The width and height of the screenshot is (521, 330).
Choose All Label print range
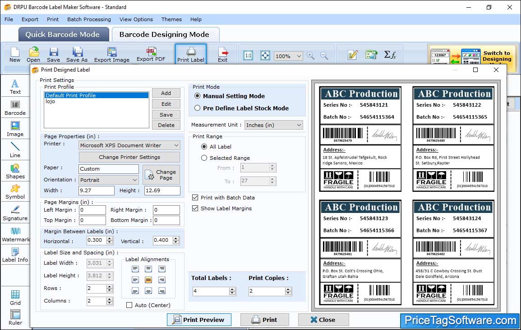(204, 147)
